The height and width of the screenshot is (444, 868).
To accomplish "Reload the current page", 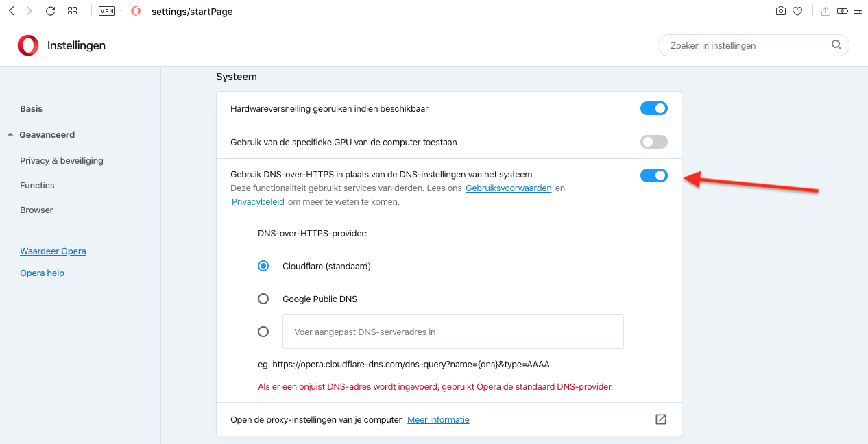I will point(50,11).
